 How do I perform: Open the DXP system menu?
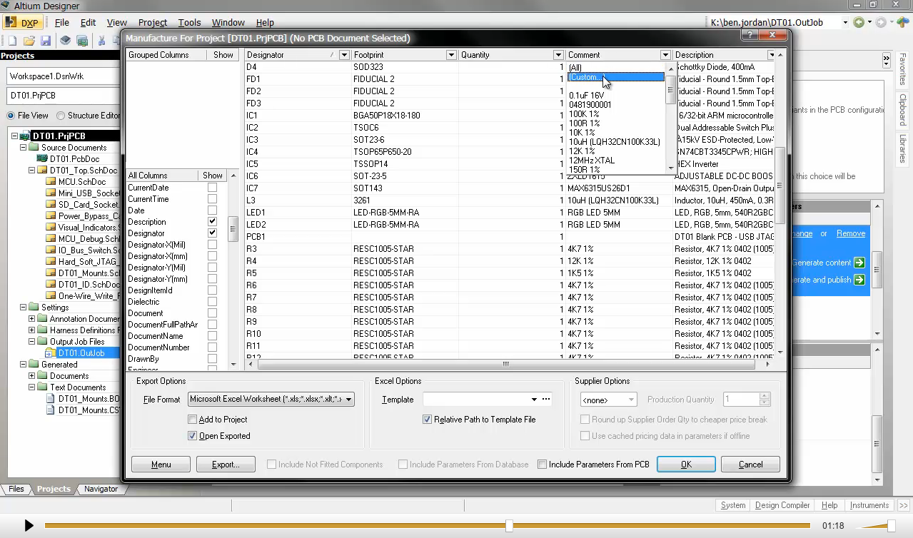click(22, 22)
